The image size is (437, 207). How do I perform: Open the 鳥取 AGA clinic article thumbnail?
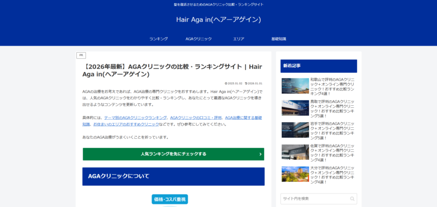pos(295,108)
